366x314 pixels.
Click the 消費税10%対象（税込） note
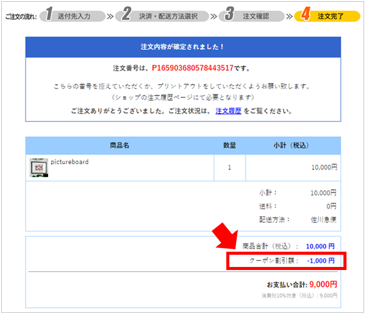coord(300,296)
